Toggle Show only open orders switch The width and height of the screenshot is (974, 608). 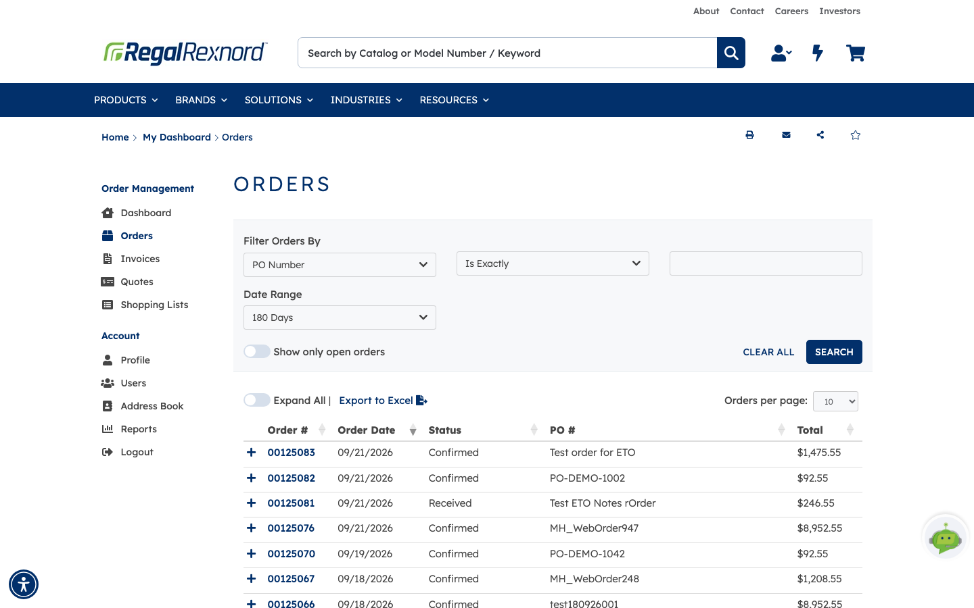click(257, 351)
